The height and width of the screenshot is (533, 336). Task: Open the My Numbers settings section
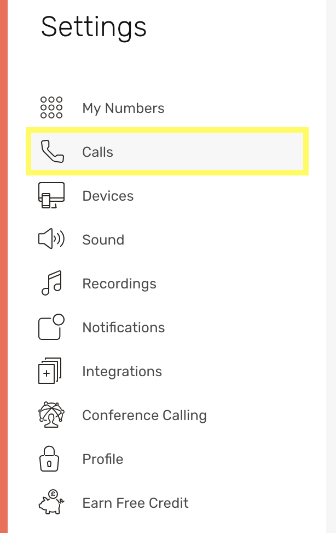point(123,108)
